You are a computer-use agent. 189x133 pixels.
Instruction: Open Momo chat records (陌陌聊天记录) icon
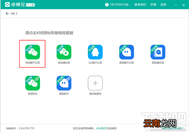click(127, 52)
